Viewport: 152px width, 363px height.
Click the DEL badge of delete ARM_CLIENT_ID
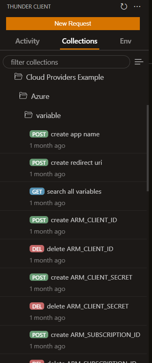coord(37,249)
